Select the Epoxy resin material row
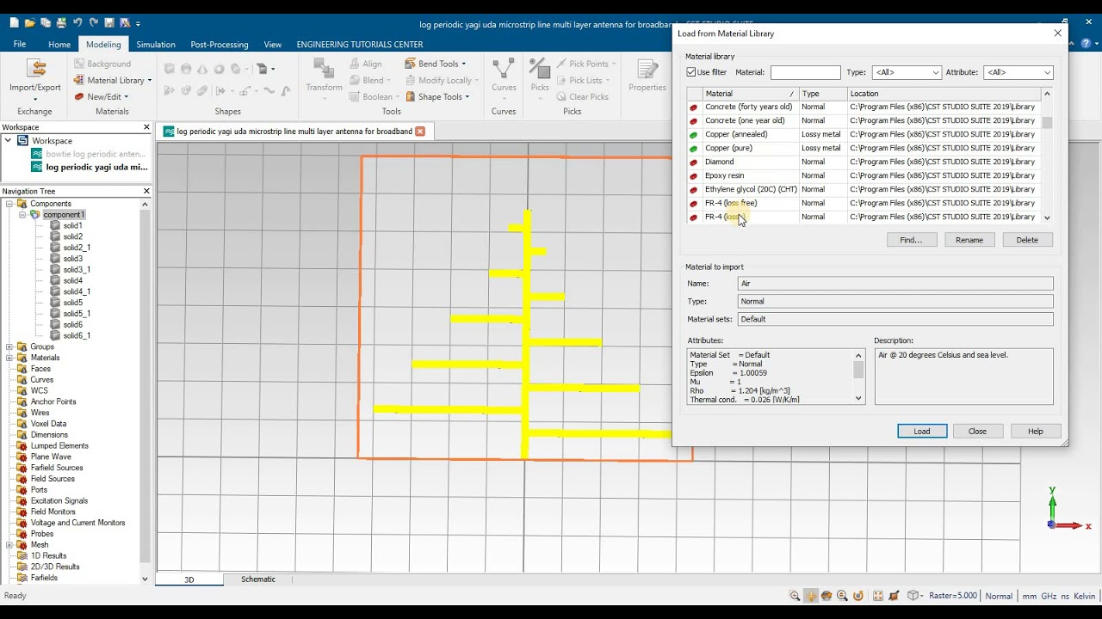The image size is (1102, 619). (x=864, y=175)
